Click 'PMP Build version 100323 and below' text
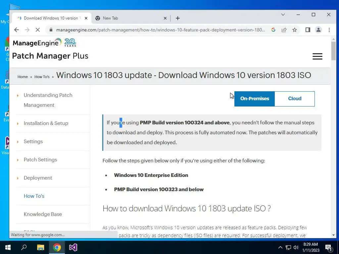Viewport: 339px width, 254px height. coord(159,190)
